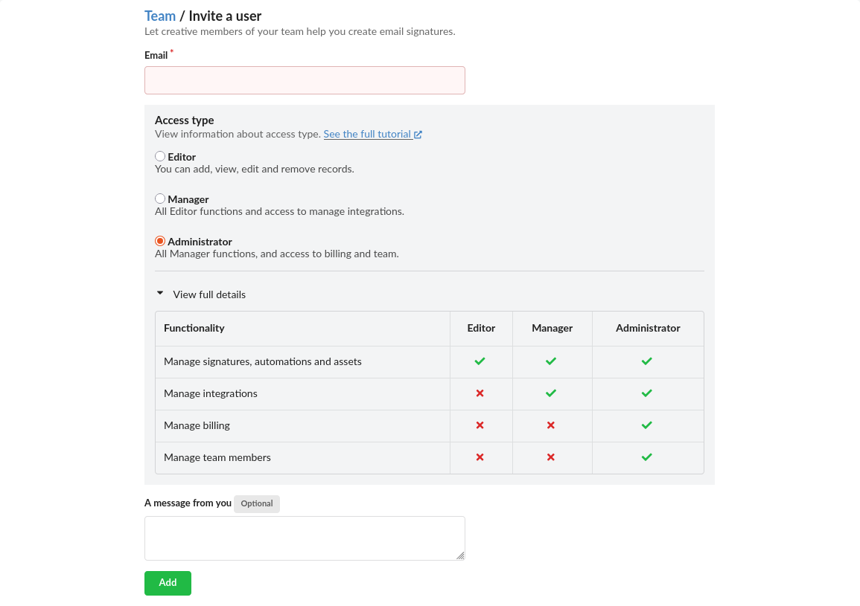The image size is (860, 606).
Task: Click inside the message from you textarea
Action: coord(305,538)
